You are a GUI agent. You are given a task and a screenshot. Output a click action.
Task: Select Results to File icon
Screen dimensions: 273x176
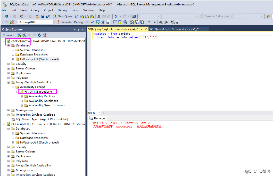click(142, 22)
